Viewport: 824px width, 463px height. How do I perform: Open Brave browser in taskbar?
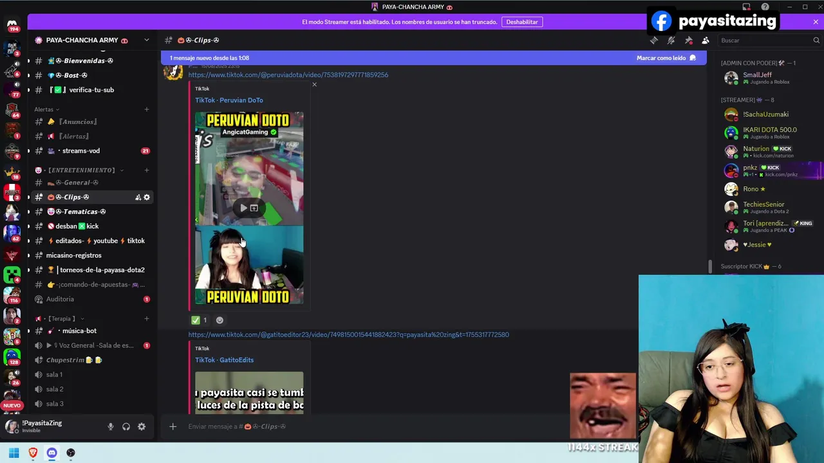pyautogui.click(x=33, y=453)
